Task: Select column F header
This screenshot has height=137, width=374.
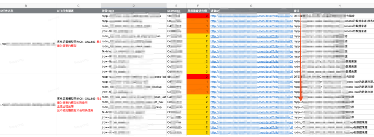Action: click(198, 6)
